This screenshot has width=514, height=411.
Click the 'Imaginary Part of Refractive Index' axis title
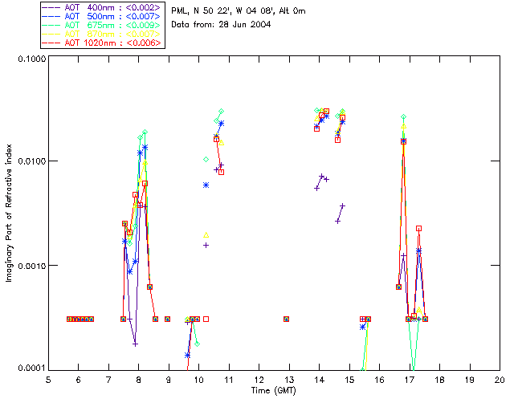[x=11, y=214]
